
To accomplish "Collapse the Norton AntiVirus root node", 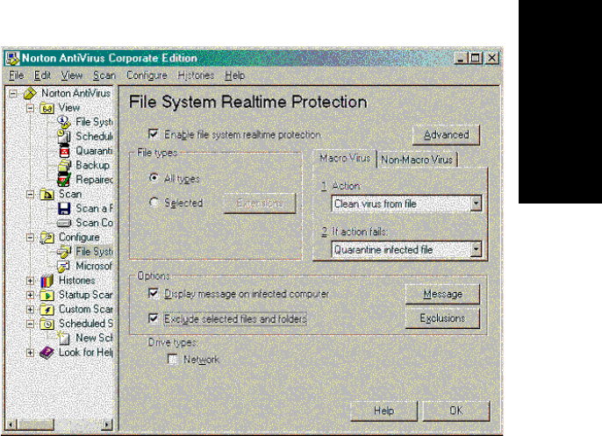I will point(13,93).
